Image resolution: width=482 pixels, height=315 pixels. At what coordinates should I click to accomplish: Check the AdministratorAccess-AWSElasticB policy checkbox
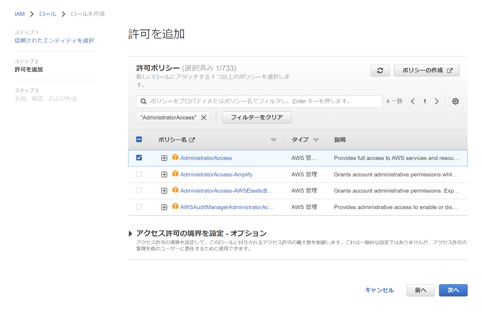139,190
